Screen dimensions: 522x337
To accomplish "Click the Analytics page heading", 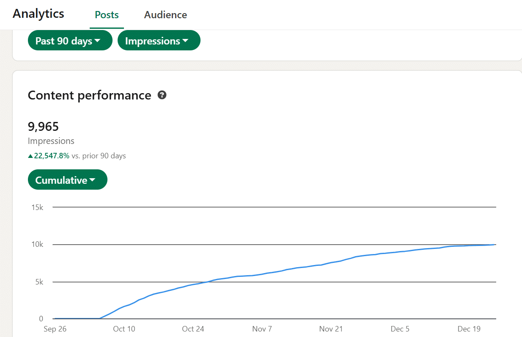I will pos(38,14).
